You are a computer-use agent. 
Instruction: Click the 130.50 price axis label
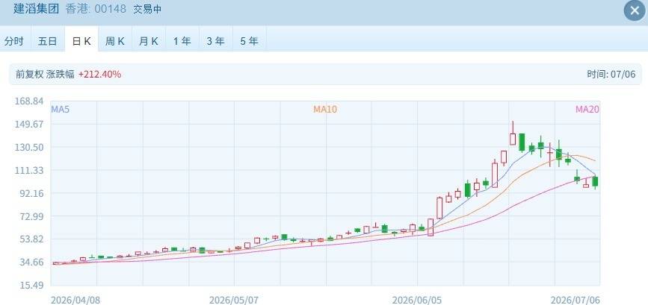30,148
